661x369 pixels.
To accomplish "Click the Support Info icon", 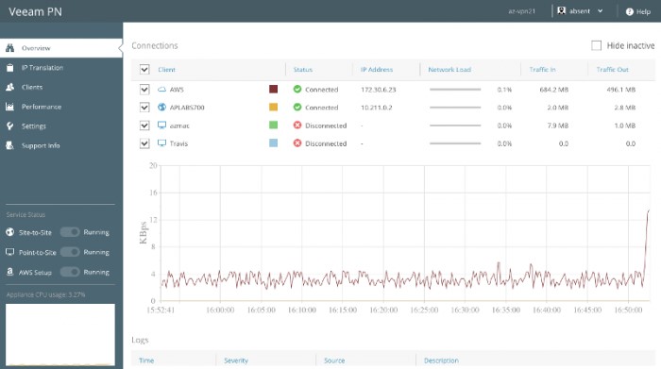I will click(10, 145).
